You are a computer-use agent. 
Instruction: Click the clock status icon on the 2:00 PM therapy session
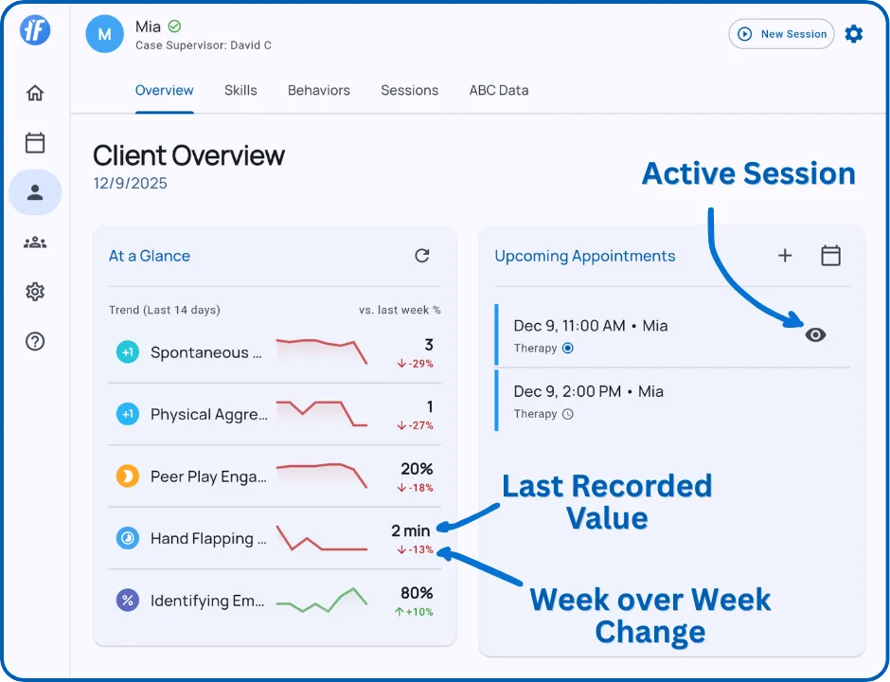tap(569, 414)
